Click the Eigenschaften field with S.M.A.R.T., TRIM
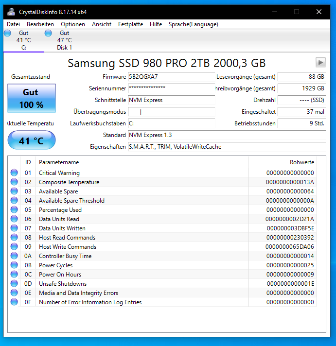Screen dimensions: 336x346 click(227, 147)
